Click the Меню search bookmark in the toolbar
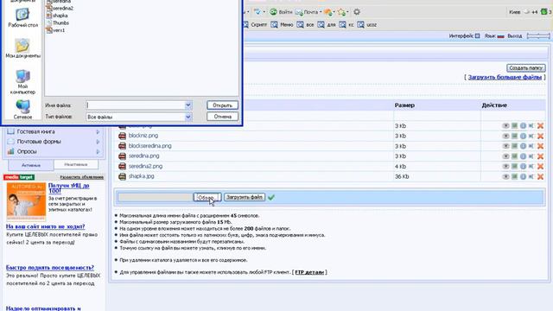Viewport: 553px width, 311px height. coord(282,25)
